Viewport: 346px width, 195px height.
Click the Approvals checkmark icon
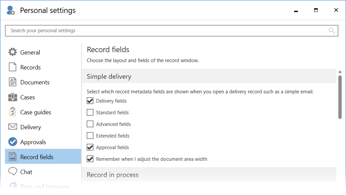tap(13, 142)
